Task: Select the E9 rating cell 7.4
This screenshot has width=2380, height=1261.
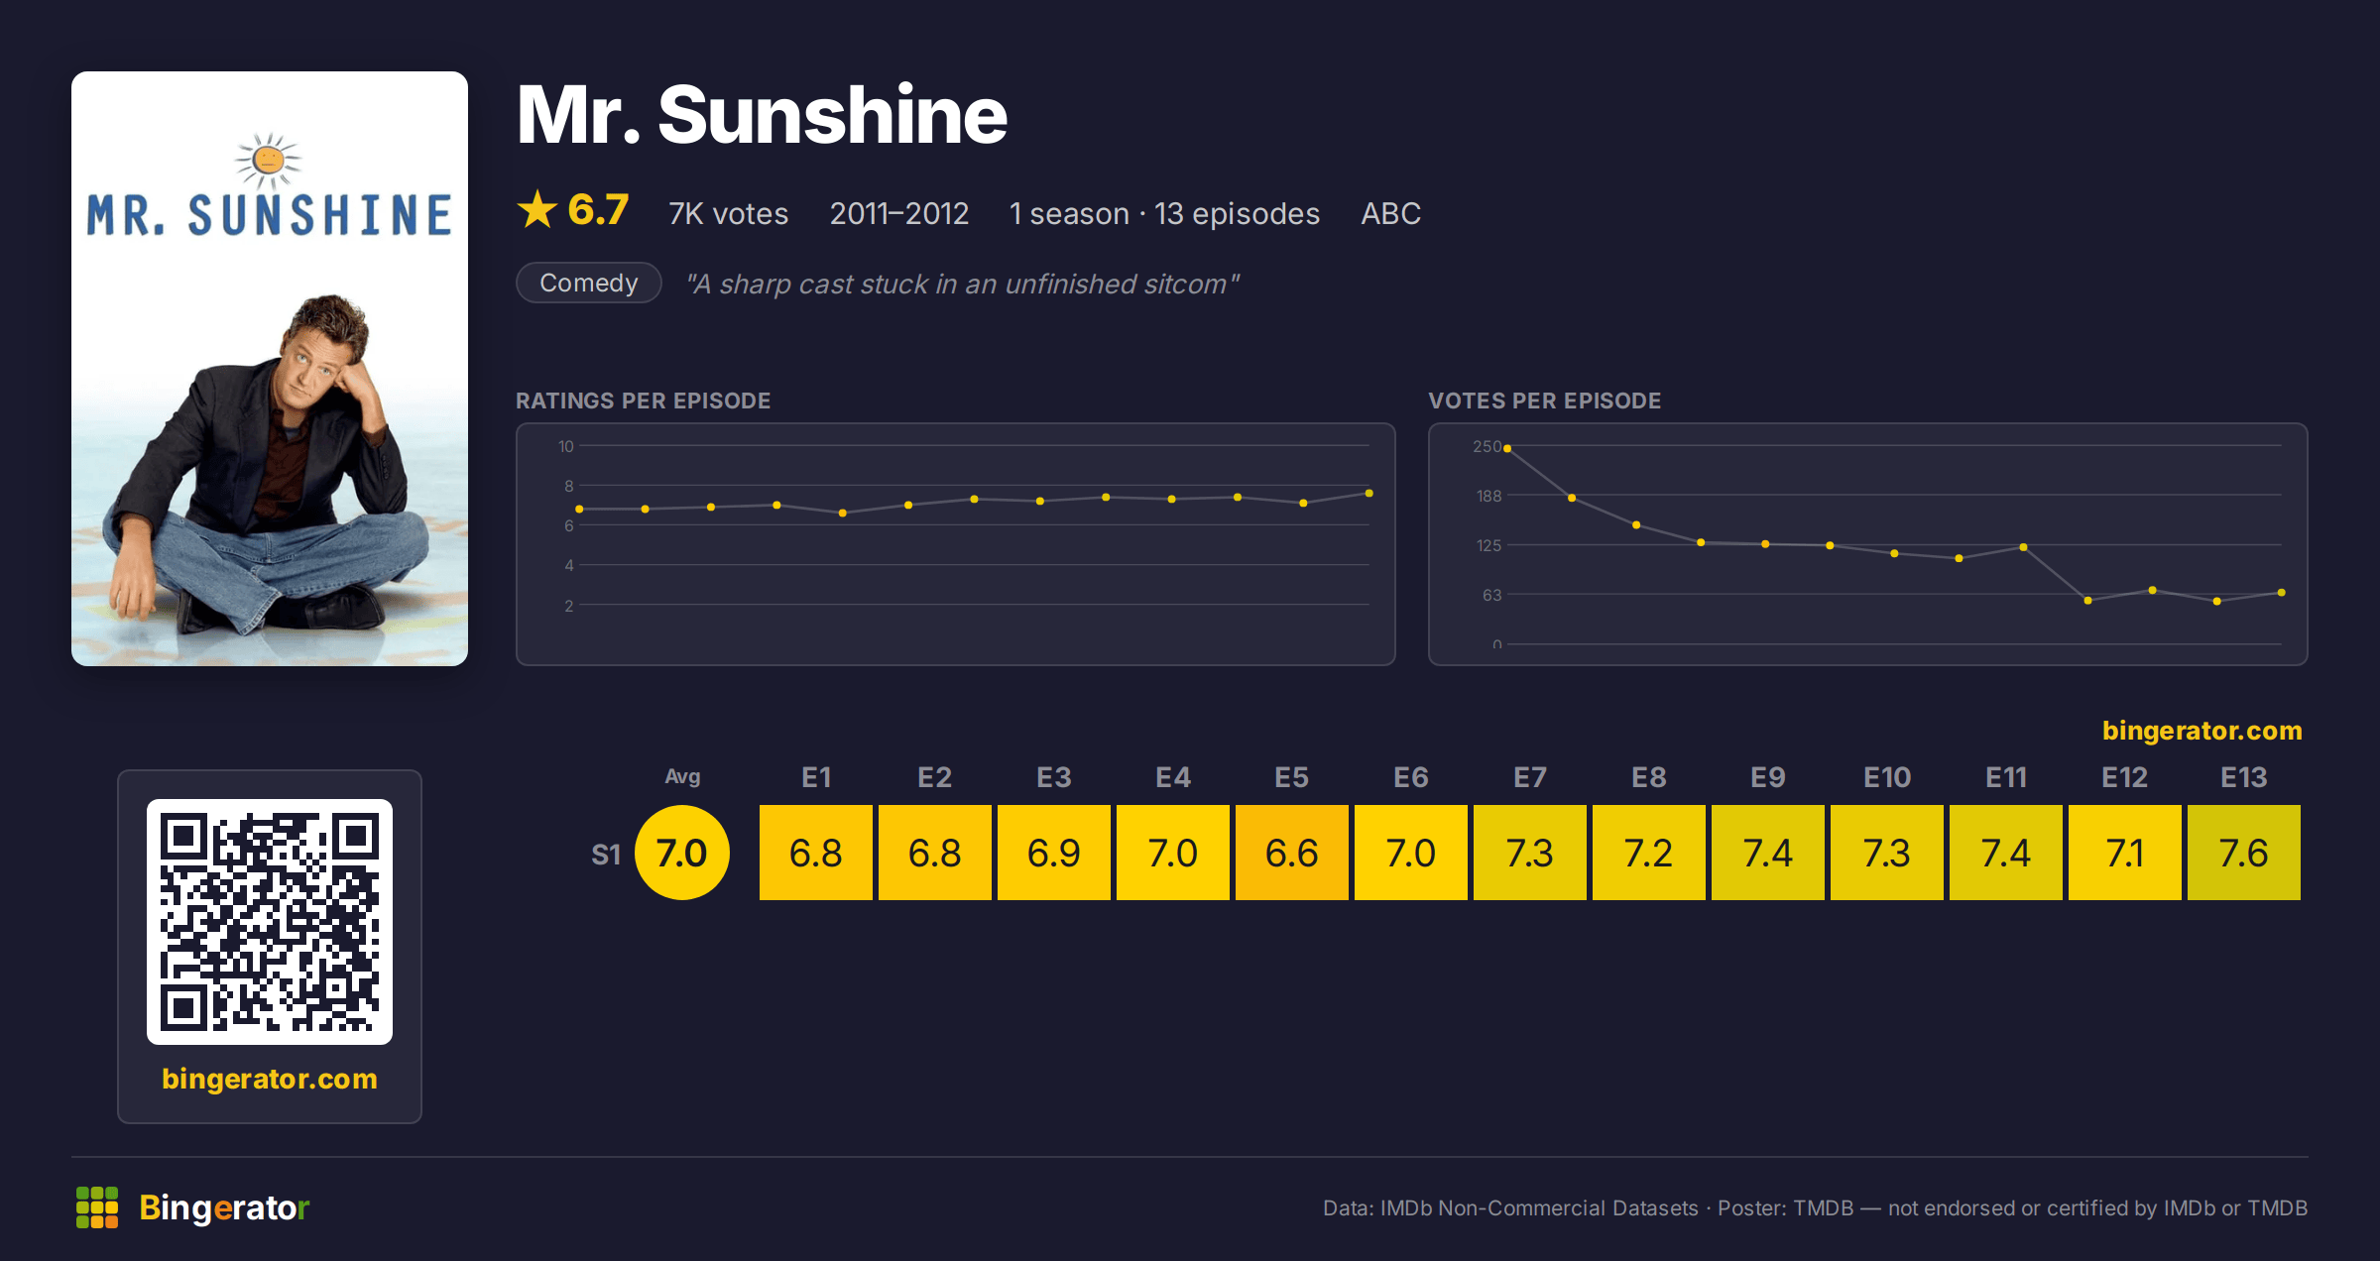Action: coord(1768,853)
